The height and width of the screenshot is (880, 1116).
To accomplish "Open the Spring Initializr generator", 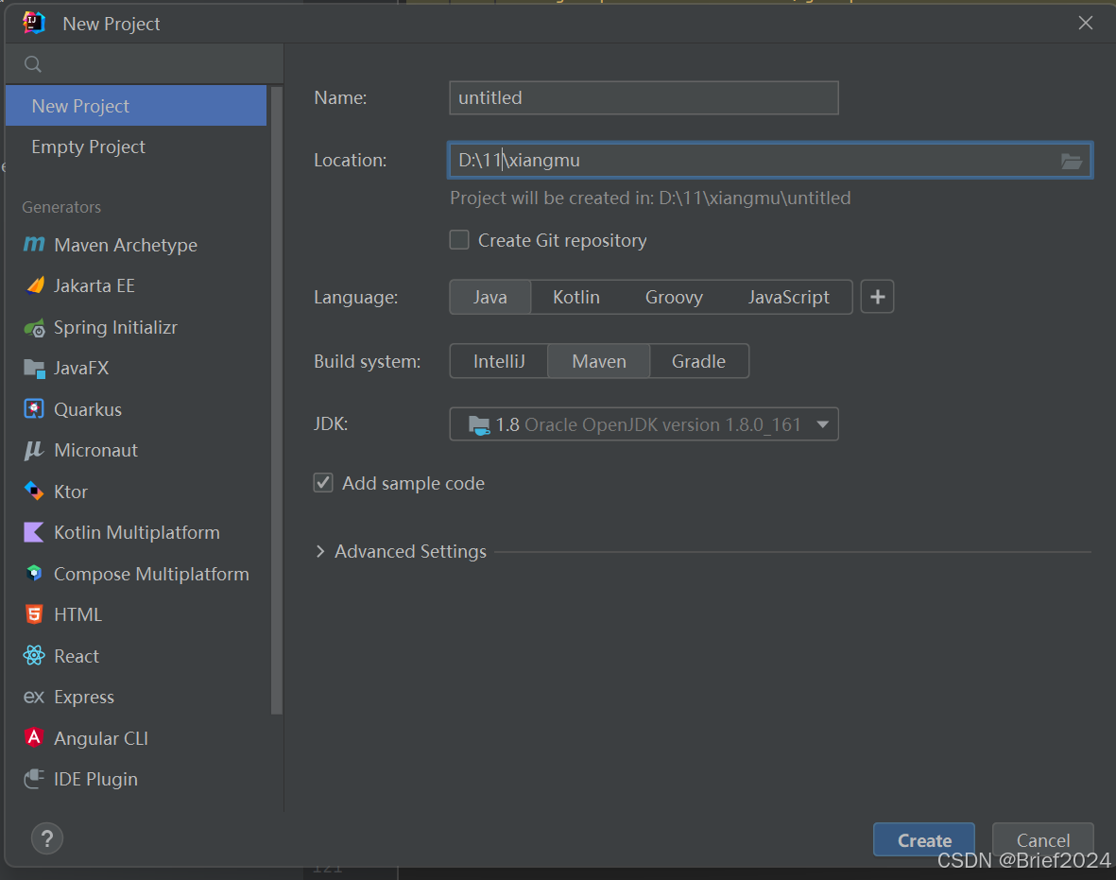I will point(136,327).
